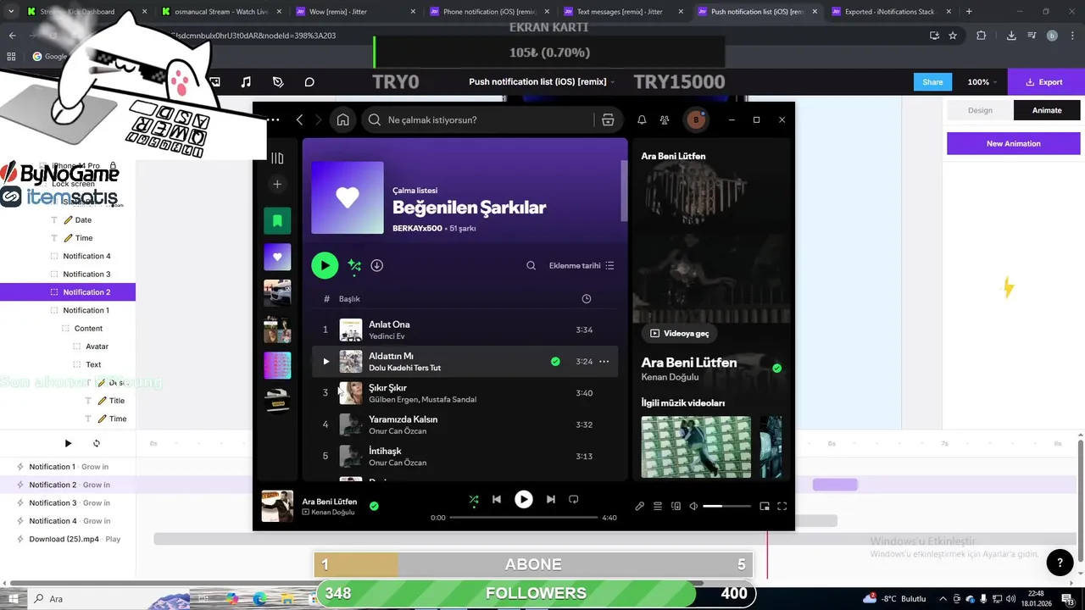Open Spotify notifications bell
The width and height of the screenshot is (1085, 610).
pos(642,120)
